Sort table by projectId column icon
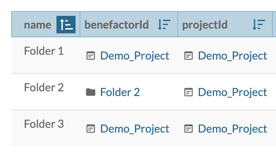The image size is (276, 154). tap(259, 25)
